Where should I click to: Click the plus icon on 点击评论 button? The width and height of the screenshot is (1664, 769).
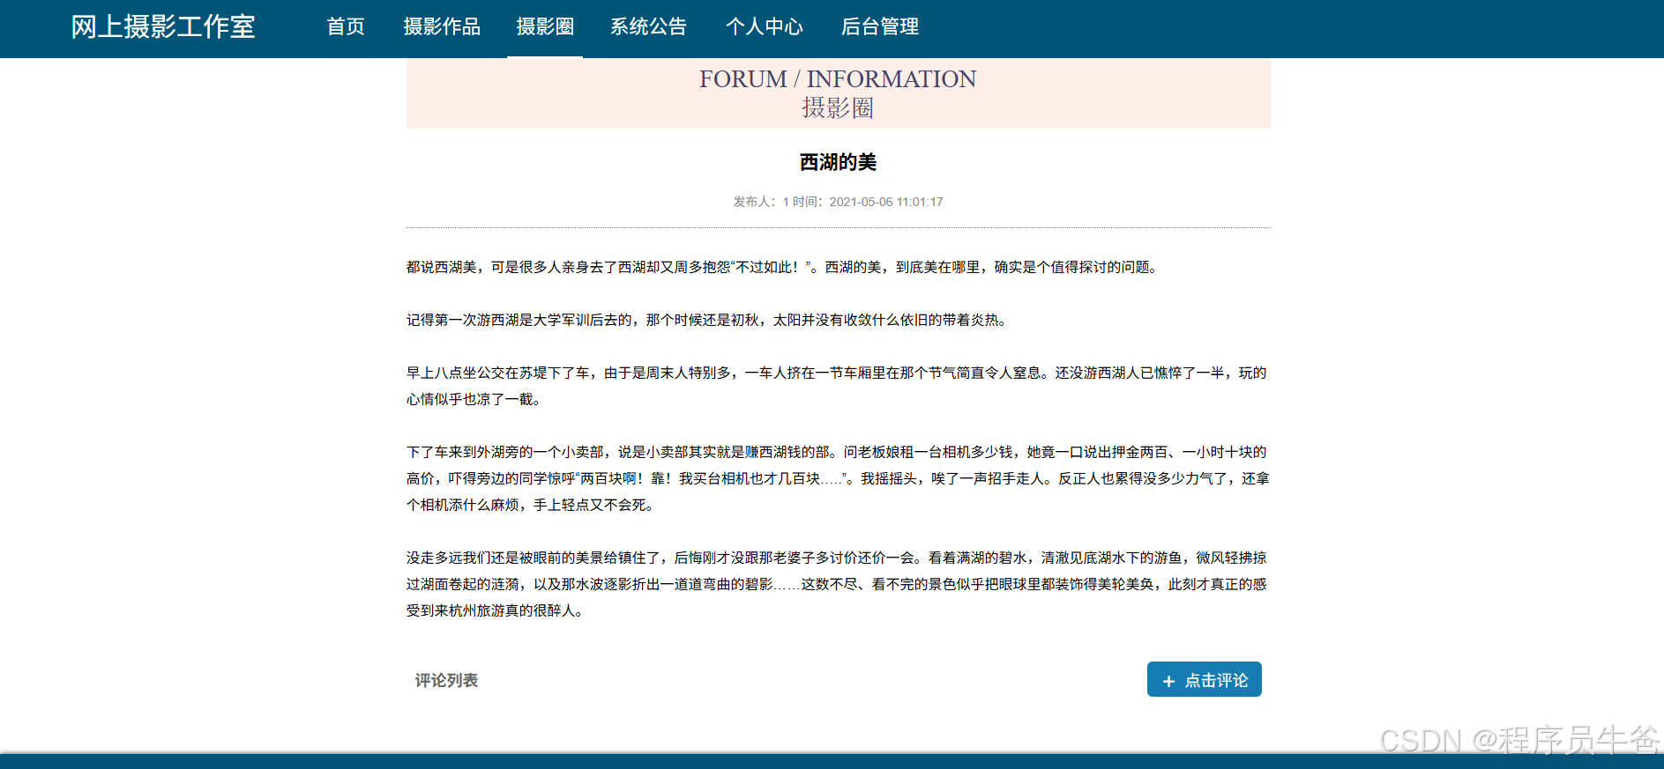click(x=1168, y=681)
